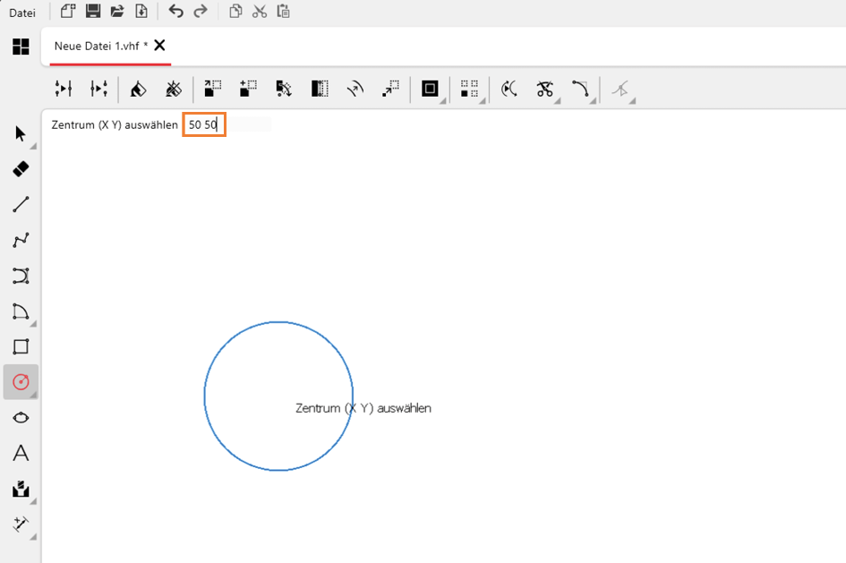846x563 pixels.
Task: Open the Datei menu
Action: click(22, 13)
